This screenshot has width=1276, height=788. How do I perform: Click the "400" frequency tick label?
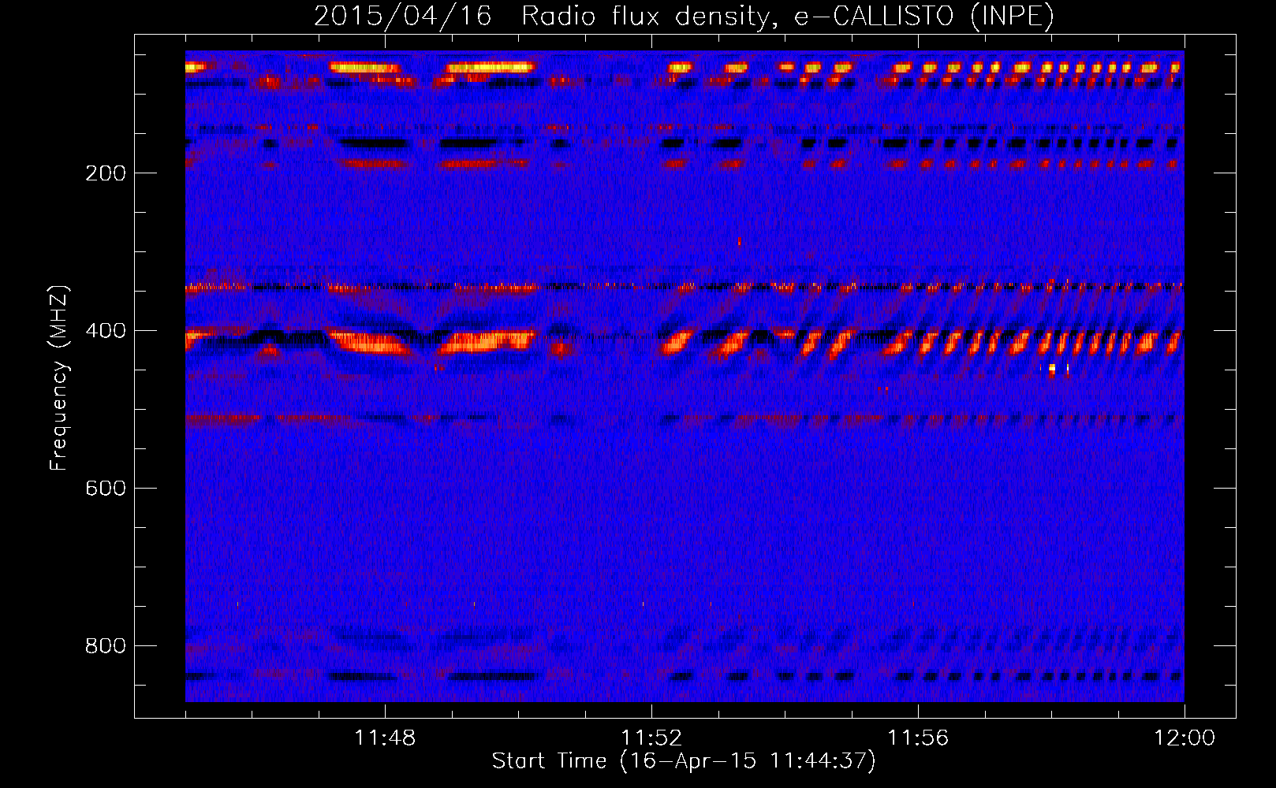pyautogui.click(x=106, y=331)
